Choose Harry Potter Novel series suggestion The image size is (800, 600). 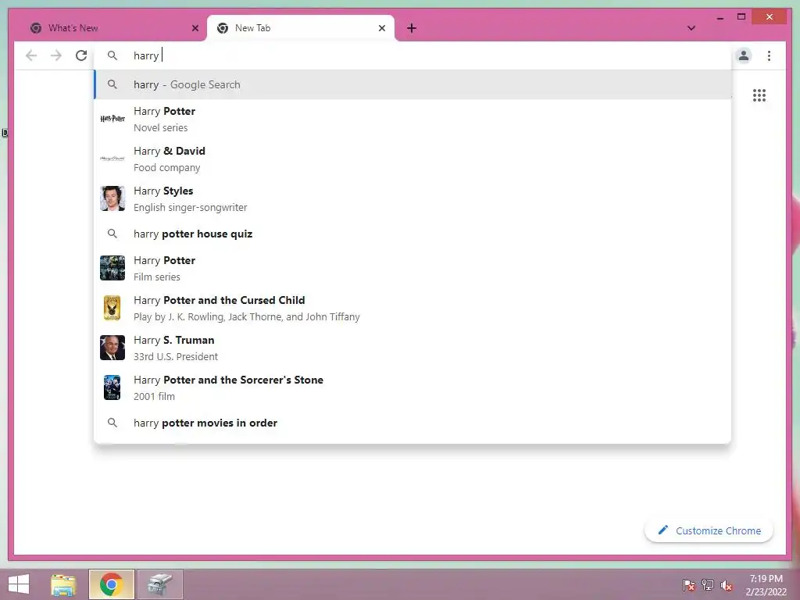(x=412, y=119)
